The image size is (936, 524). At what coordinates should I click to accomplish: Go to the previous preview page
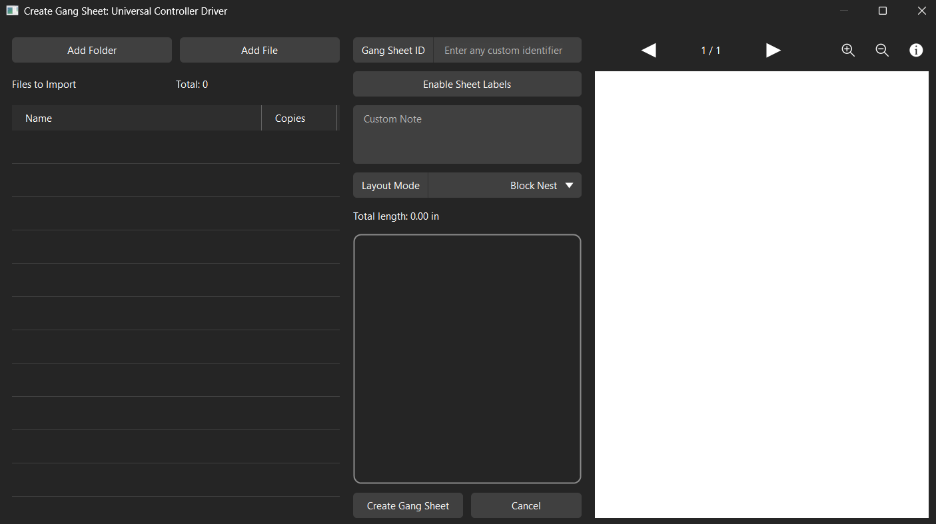pyautogui.click(x=648, y=51)
